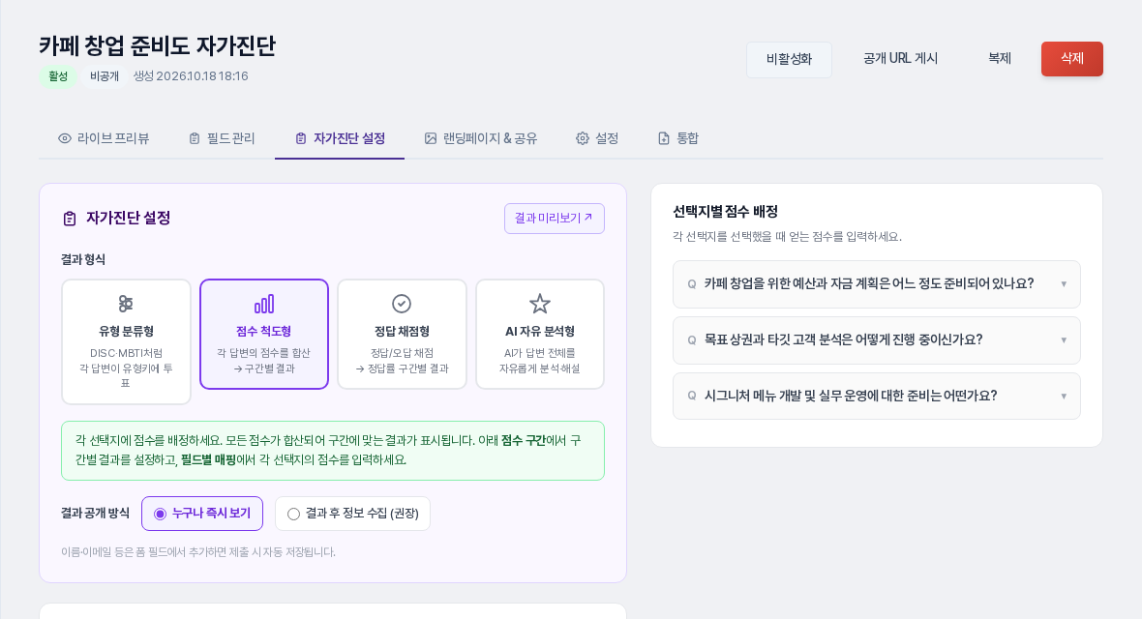Click the AI 자유 분석형 star icon
Viewport: 1142px width, 619px height.
(x=540, y=303)
